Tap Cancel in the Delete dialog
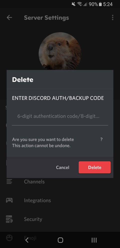This screenshot has width=120, height=248. (x=62, y=167)
